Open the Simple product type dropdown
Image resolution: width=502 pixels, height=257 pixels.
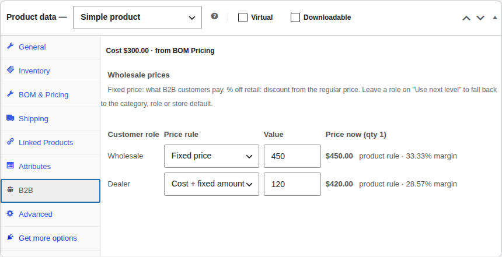tap(137, 17)
